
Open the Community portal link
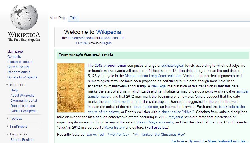(x=24, y=101)
